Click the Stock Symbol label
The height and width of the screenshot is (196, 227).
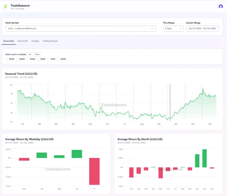pyautogui.click(x=12, y=23)
